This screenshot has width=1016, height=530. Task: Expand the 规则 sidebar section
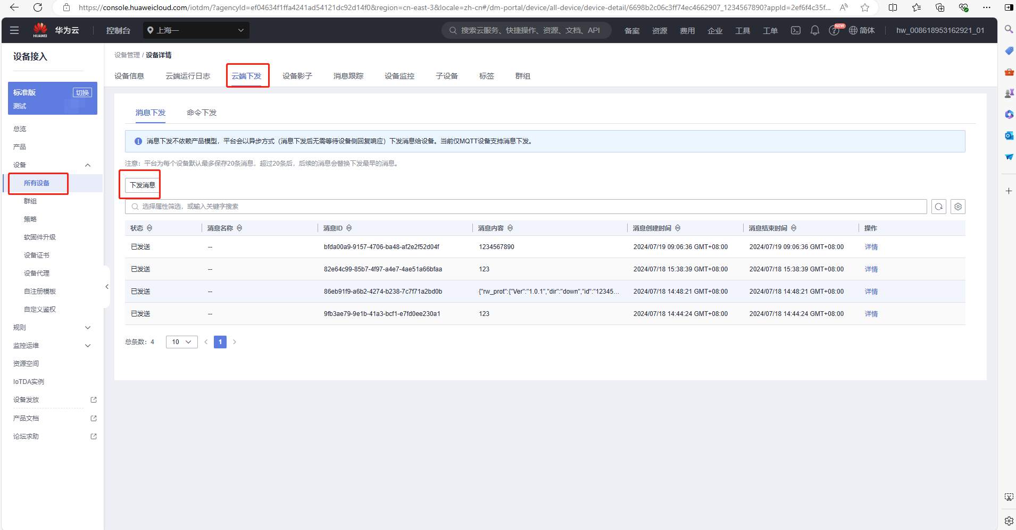coord(88,328)
